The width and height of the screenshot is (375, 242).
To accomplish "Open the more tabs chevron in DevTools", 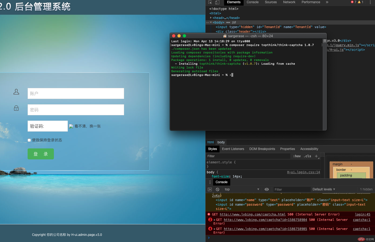I will [x=327, y=2].
